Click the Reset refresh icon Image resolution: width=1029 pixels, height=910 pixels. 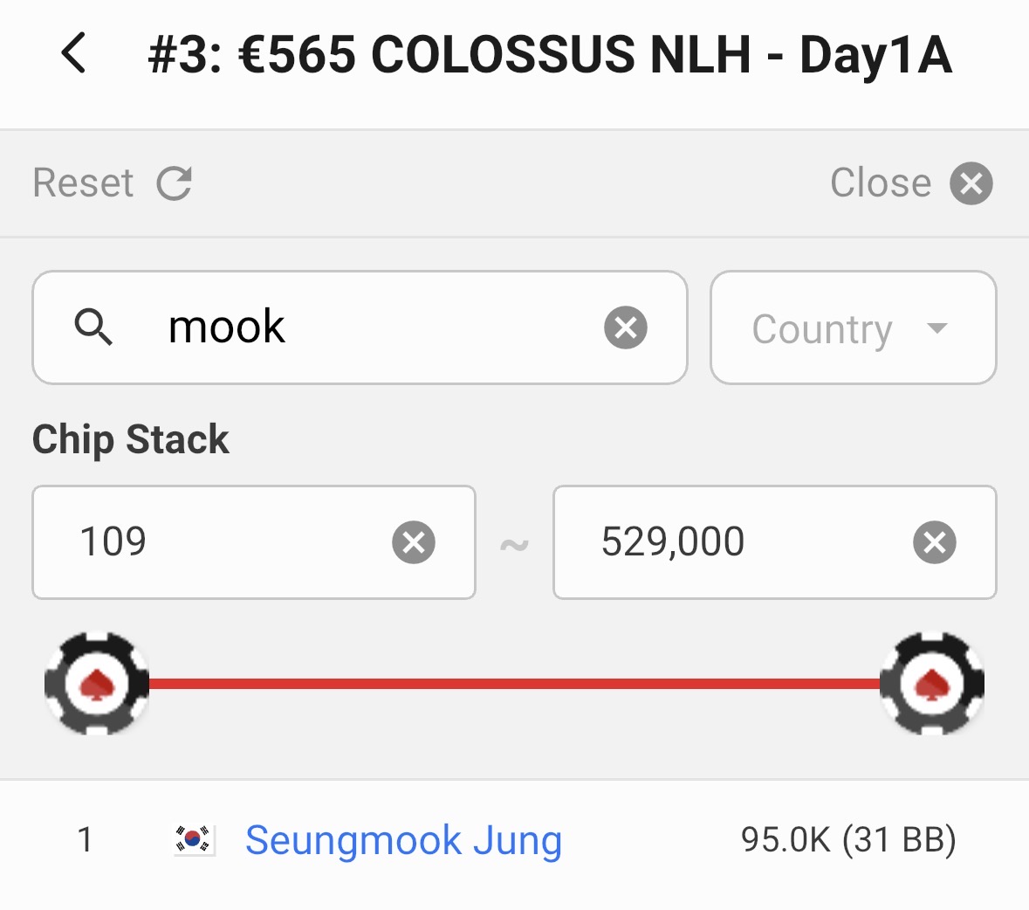(174, 183)
